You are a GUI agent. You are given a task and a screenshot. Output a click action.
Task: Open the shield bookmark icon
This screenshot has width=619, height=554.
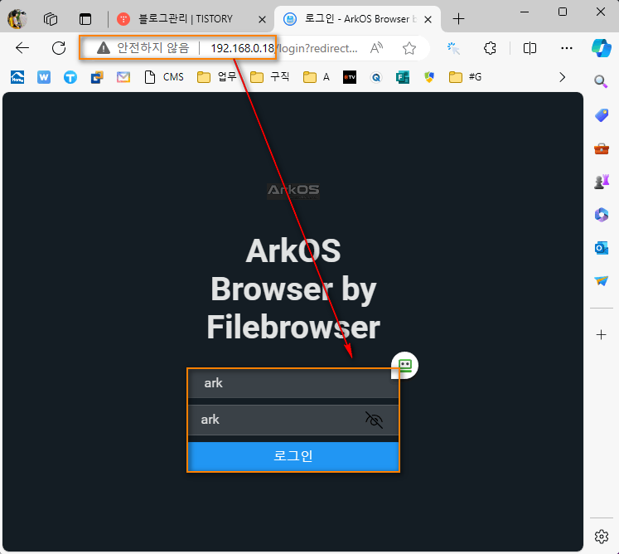click(429, 77)
